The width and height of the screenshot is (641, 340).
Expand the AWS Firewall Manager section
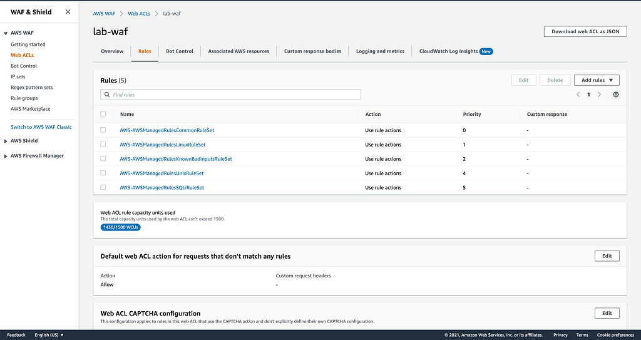point(6,156)
